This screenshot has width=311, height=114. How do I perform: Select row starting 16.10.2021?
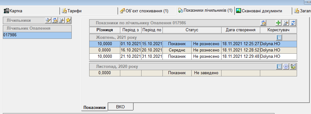(193, 50)
